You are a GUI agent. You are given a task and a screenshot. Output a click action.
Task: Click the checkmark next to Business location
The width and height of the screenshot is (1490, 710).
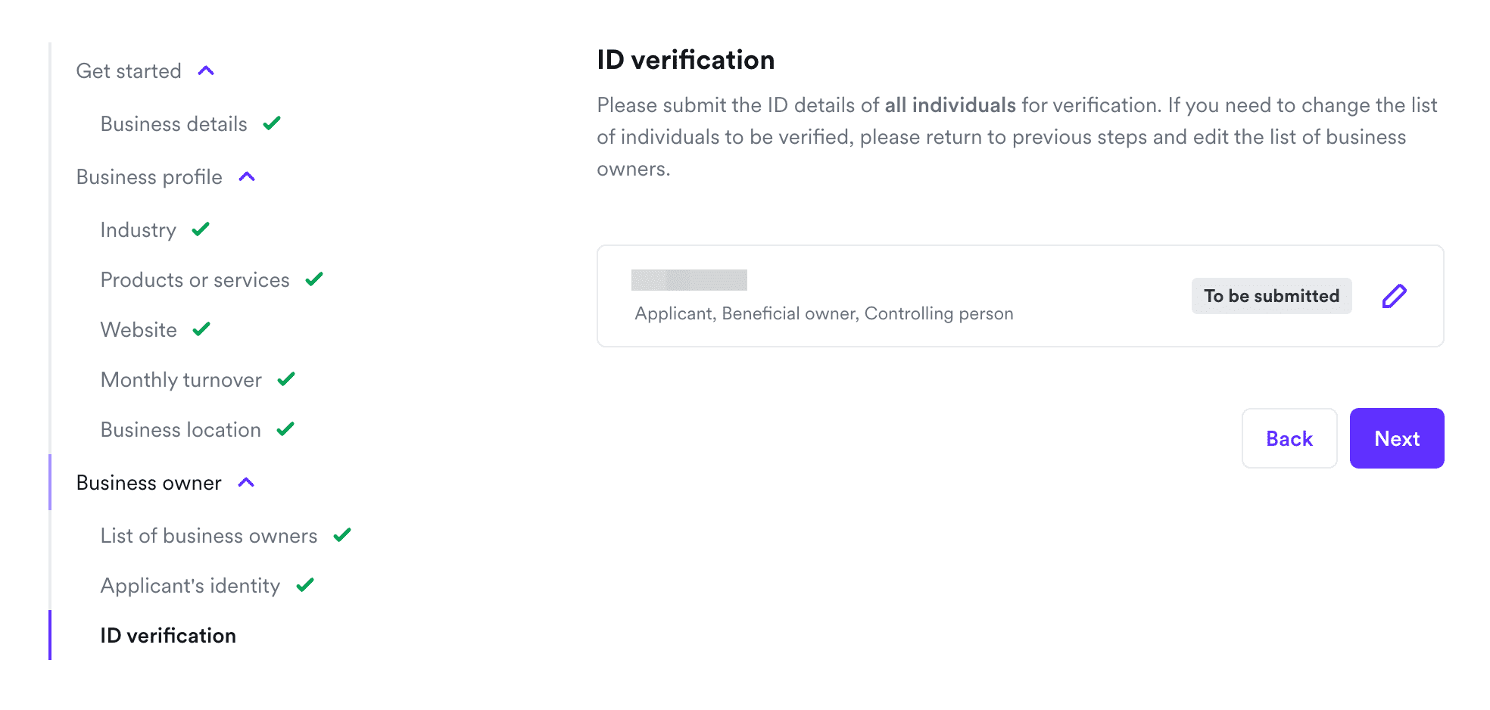coord(285,429)
